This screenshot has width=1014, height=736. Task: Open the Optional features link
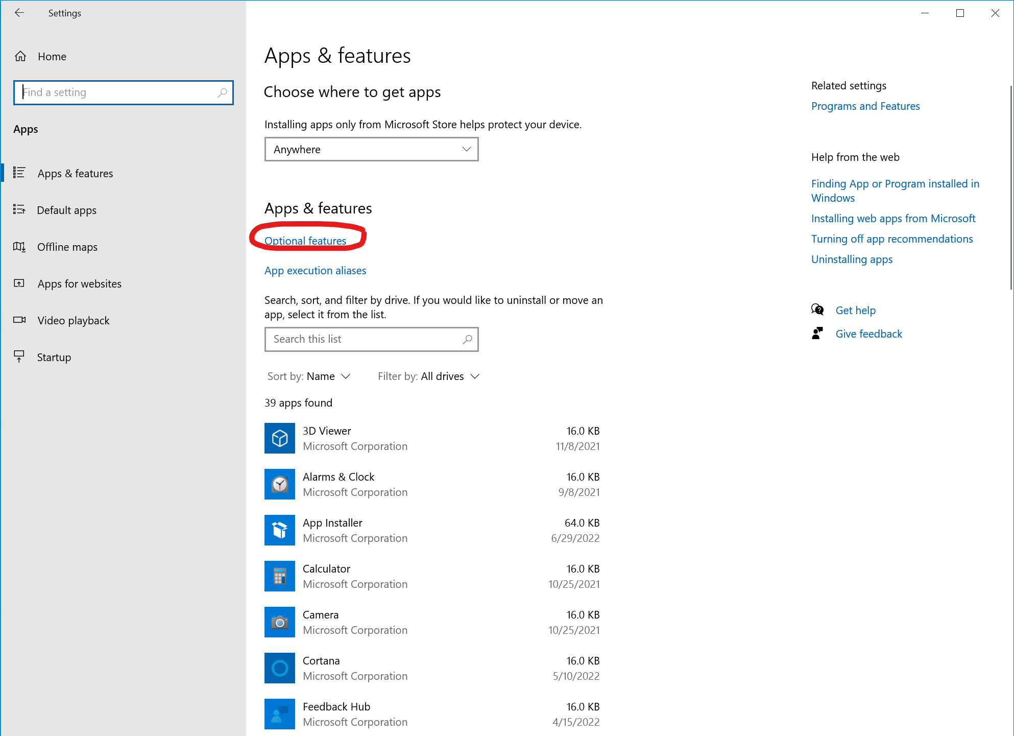coord(305,241)
